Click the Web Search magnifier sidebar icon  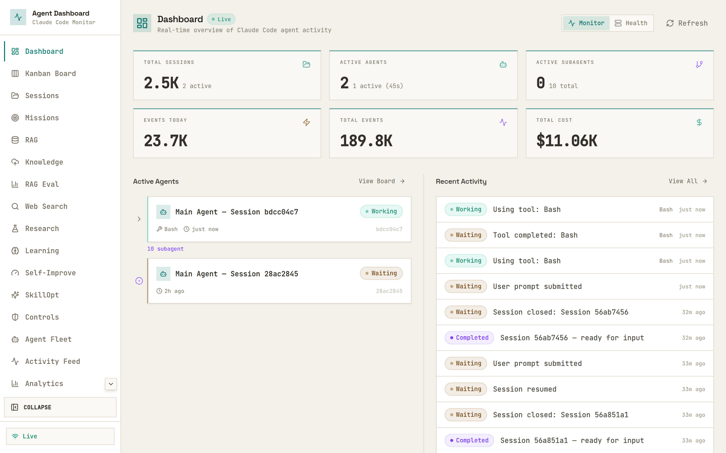[15, 206]
